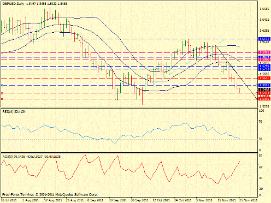Click the 25 Nov 2011 date label
The image size is (271, 203).
pos(248,200)
